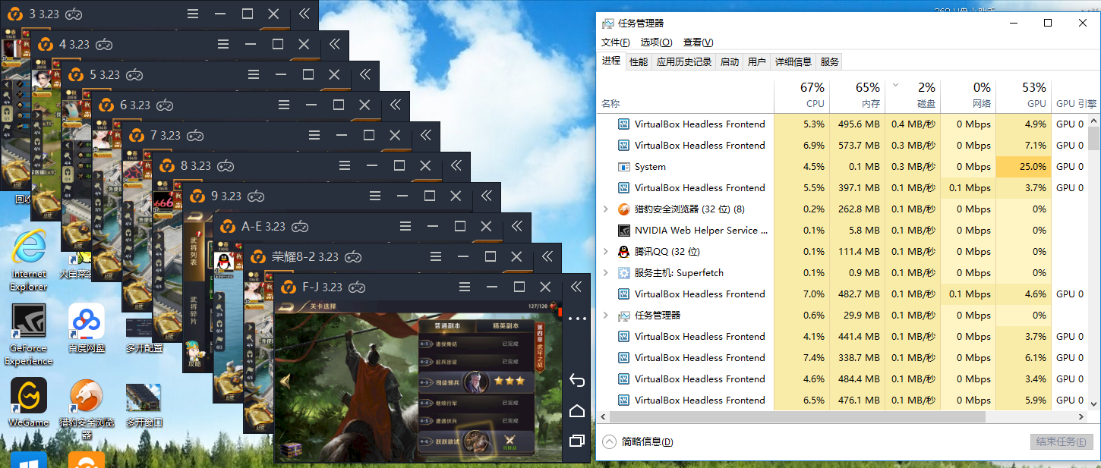Viewport: 1101px width, 468px height.
Task: Open the hamburger menu of the F-J 3.23 window
Action: click(465, 287)
